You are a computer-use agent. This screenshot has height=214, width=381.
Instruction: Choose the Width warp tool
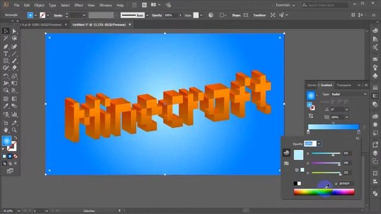pyautogui.click(x=6, y=83)
